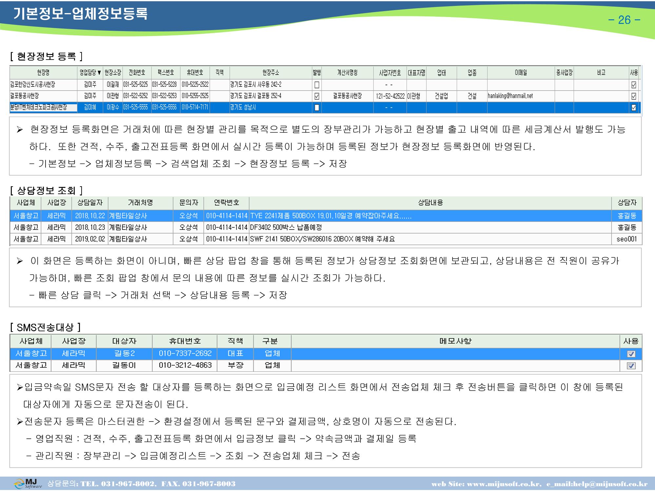Viewport: 655px width, 491px height.
Task: Click the 상담일자 column header
Action: (90, 203)
